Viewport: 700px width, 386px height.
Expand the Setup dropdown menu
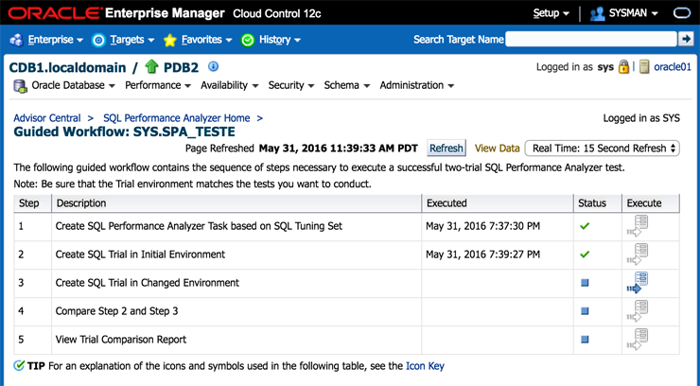(551, 14)
